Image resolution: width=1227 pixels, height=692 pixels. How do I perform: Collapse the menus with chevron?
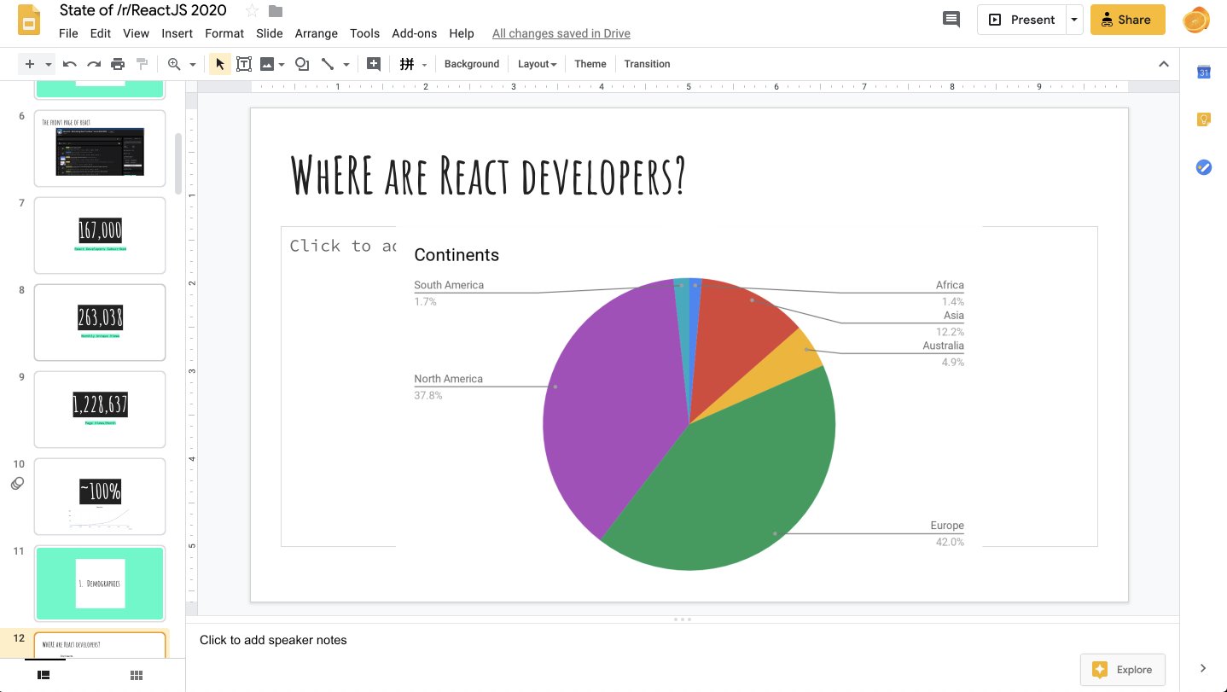point(1163,64)
